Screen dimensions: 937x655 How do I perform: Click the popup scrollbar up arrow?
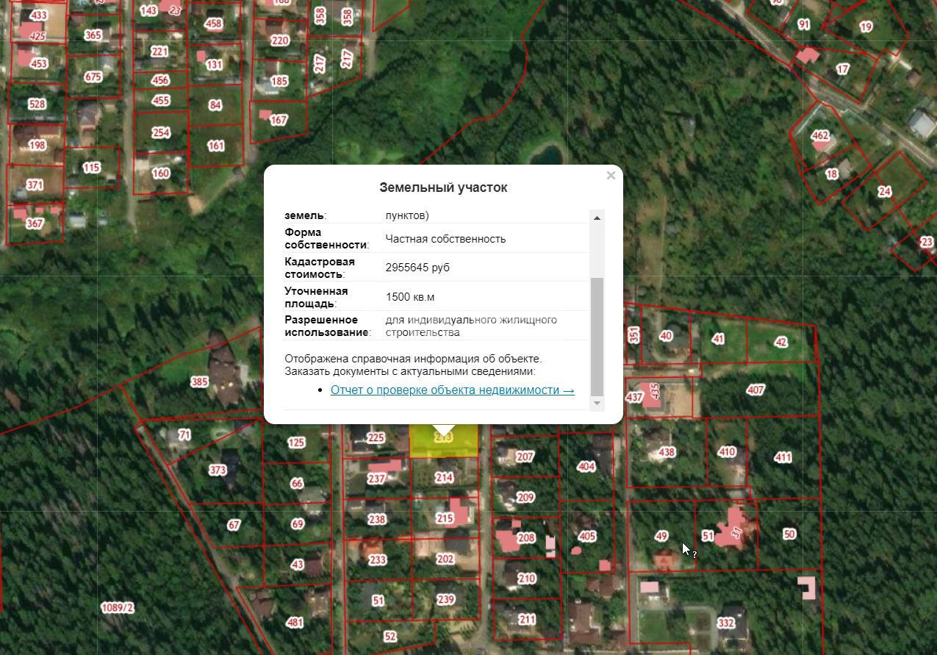[x=597, y=218]
